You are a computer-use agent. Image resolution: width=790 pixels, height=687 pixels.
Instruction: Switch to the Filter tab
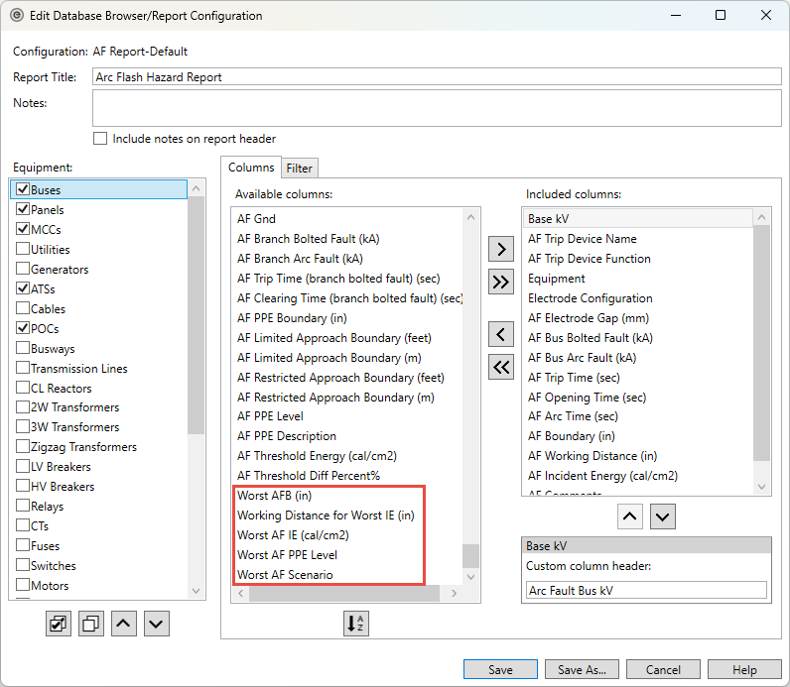click(x=300, y=169)
